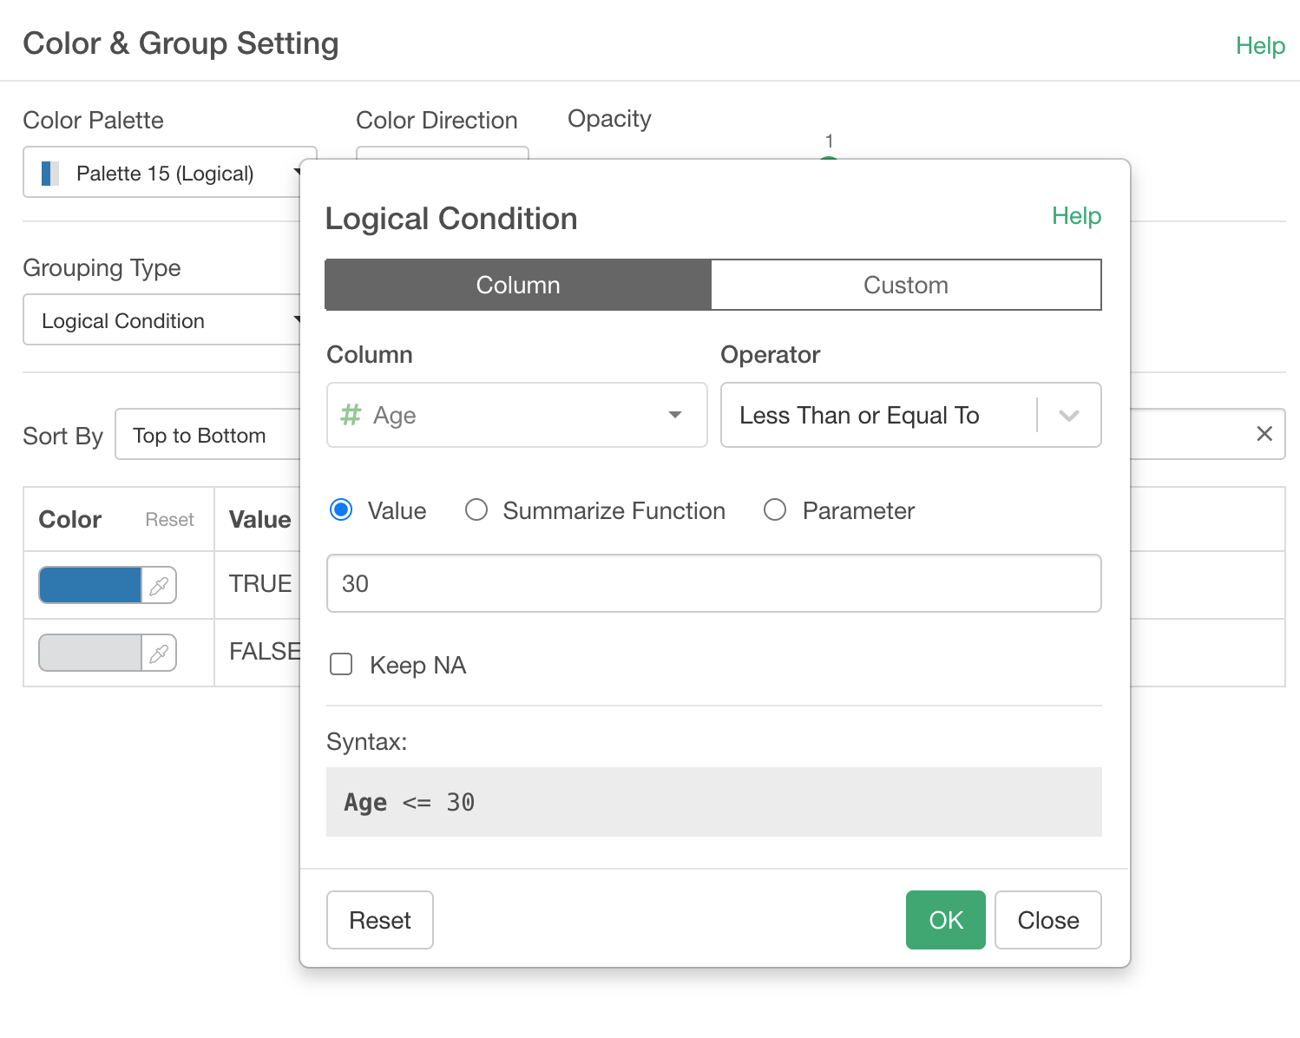The width and height of the screenshot is (1300, 1038).
Task: Click the Reset button in the dialog
Action: click(380, 920)
